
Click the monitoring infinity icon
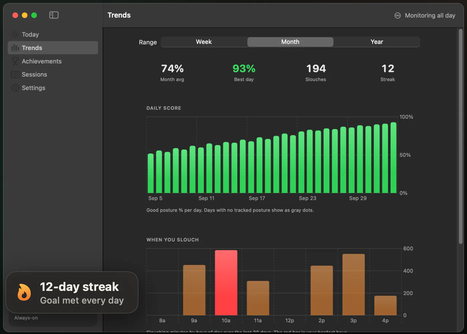point(398,15)
